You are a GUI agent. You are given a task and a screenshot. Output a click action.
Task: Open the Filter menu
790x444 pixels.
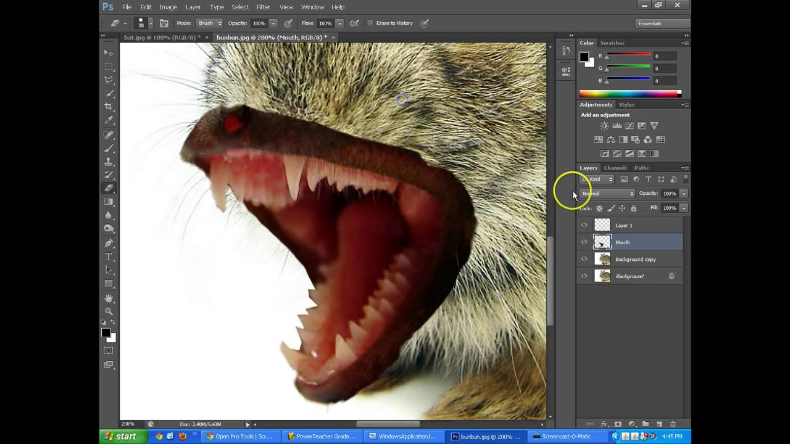pyautogui.click(x=263, y=7)
